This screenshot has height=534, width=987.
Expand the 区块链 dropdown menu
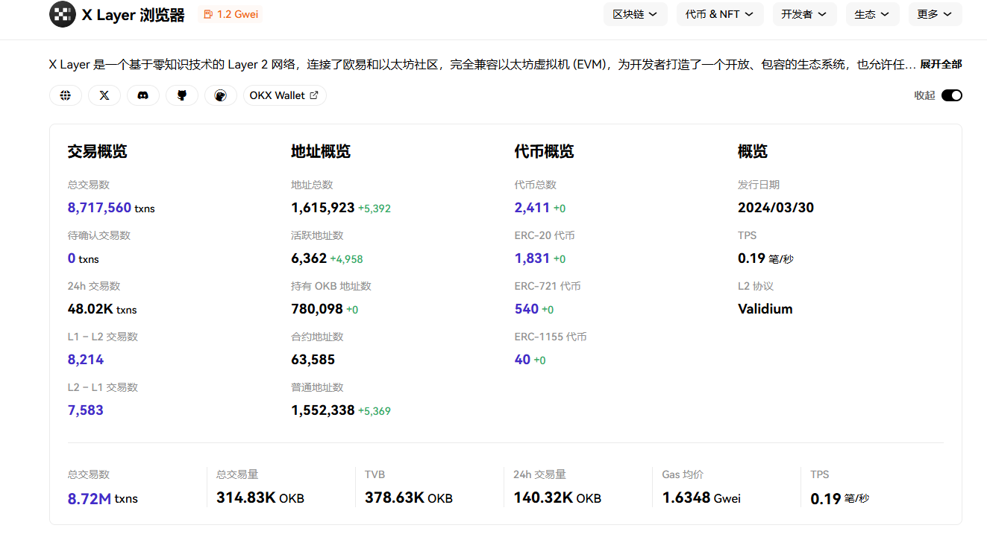tap(635, 14)
